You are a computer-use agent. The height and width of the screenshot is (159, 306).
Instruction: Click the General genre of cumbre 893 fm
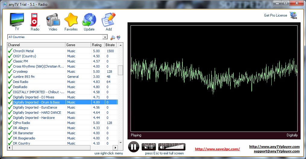point(73,77)
